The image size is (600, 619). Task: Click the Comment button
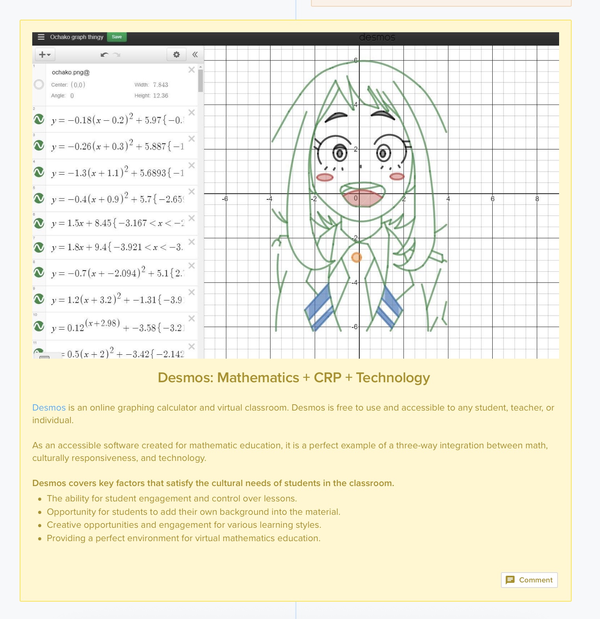[529, 580]
